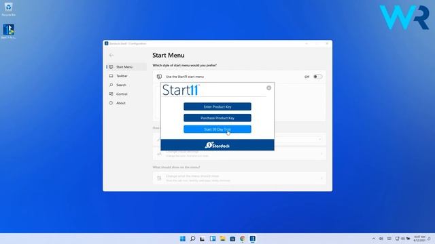Viewport: 435px width, 244px height.
Task: Open taskbar Search magnifier
Action: pos(192,239)
